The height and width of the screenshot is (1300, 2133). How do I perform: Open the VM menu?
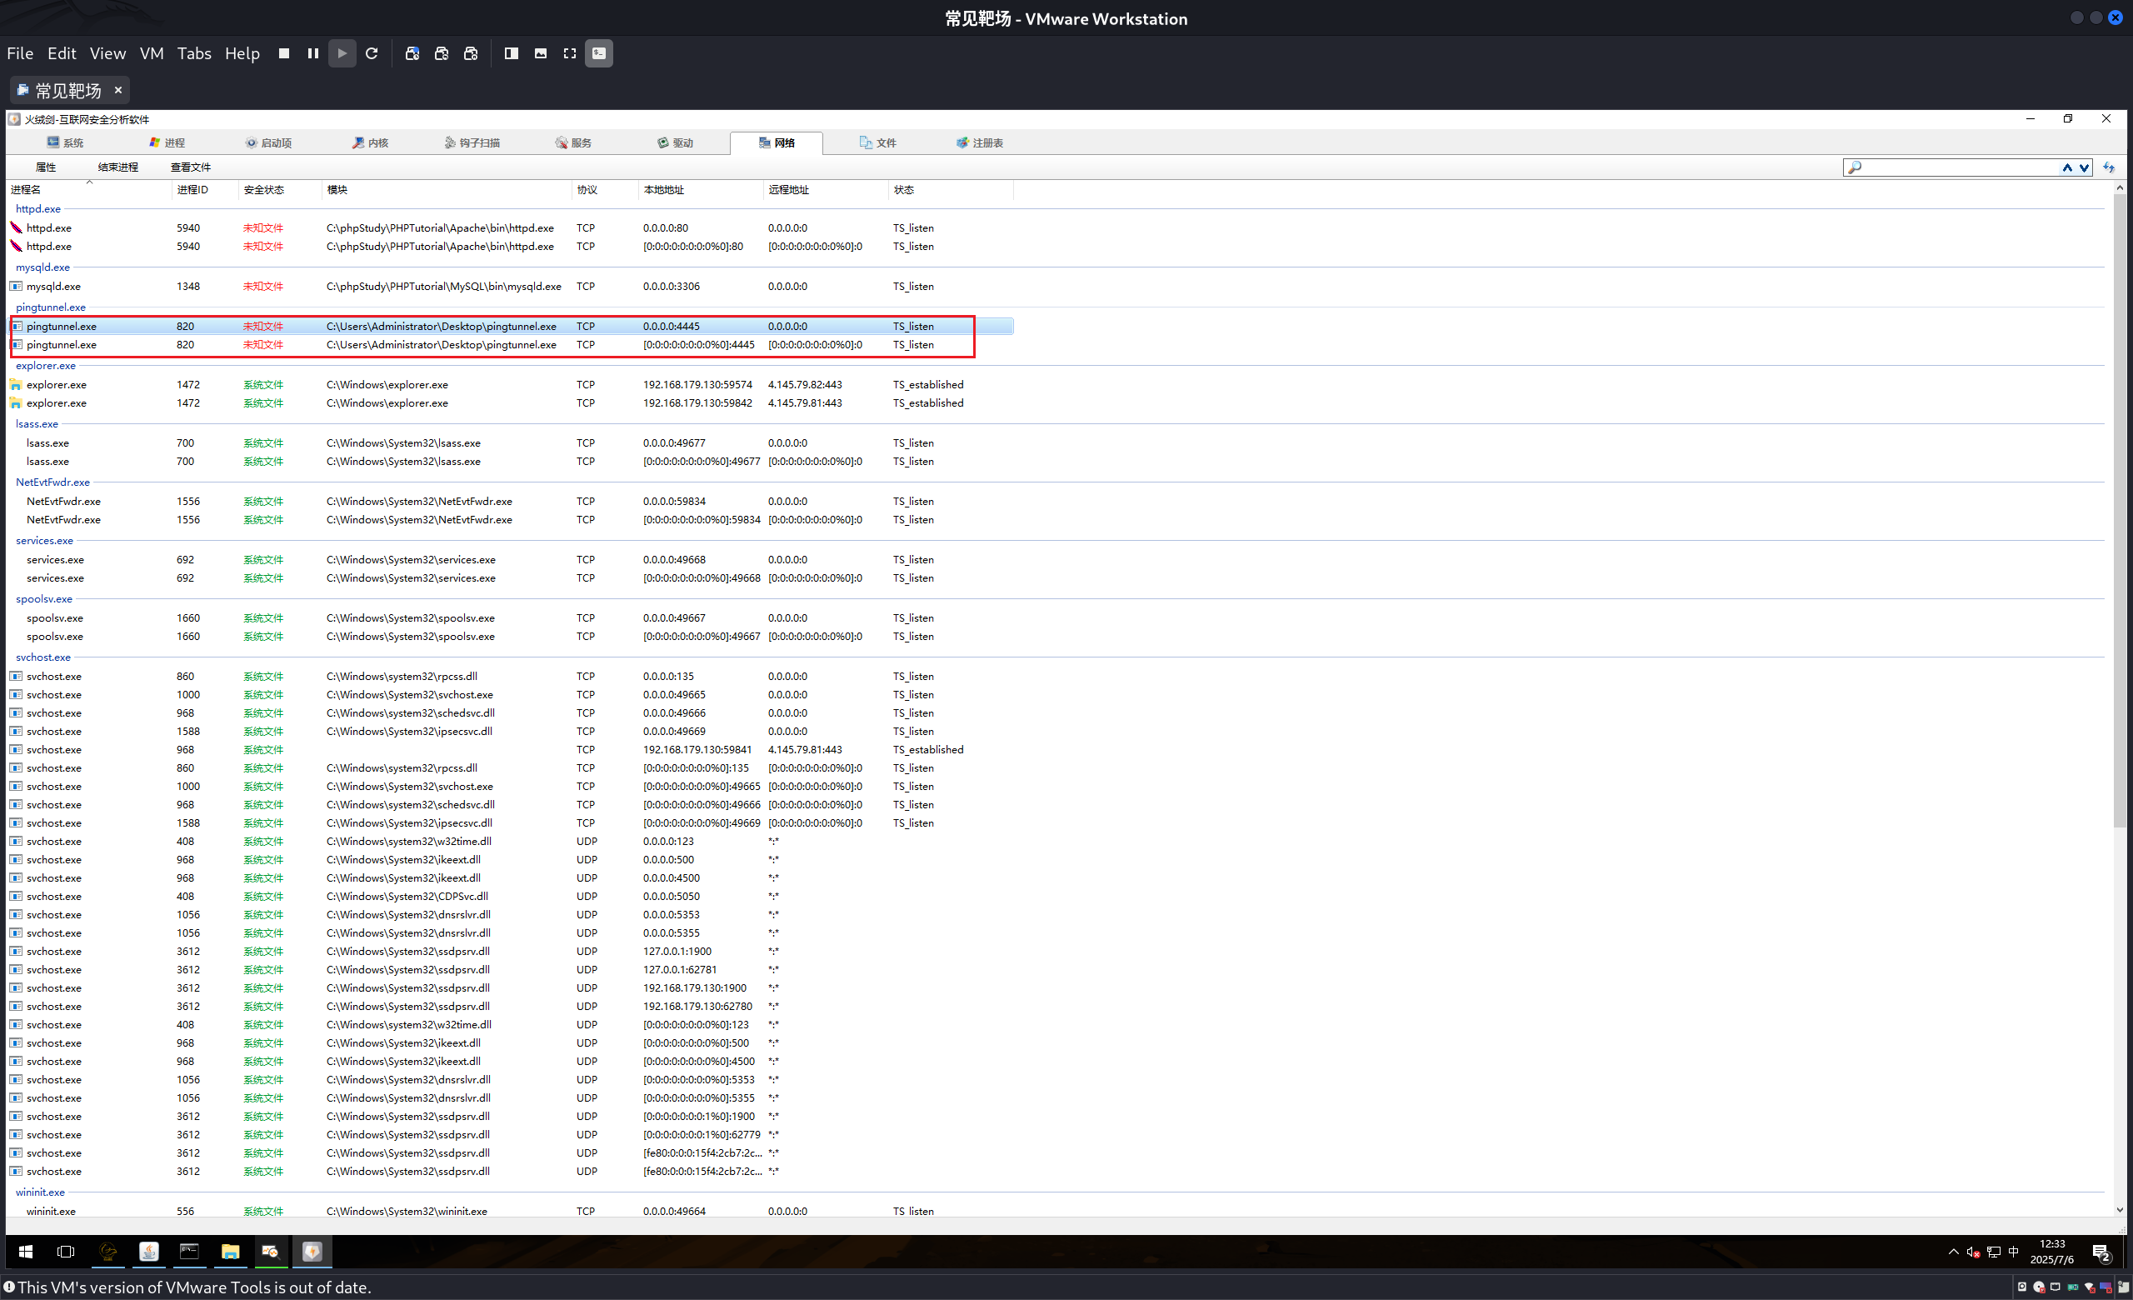(x=152, y=53)
